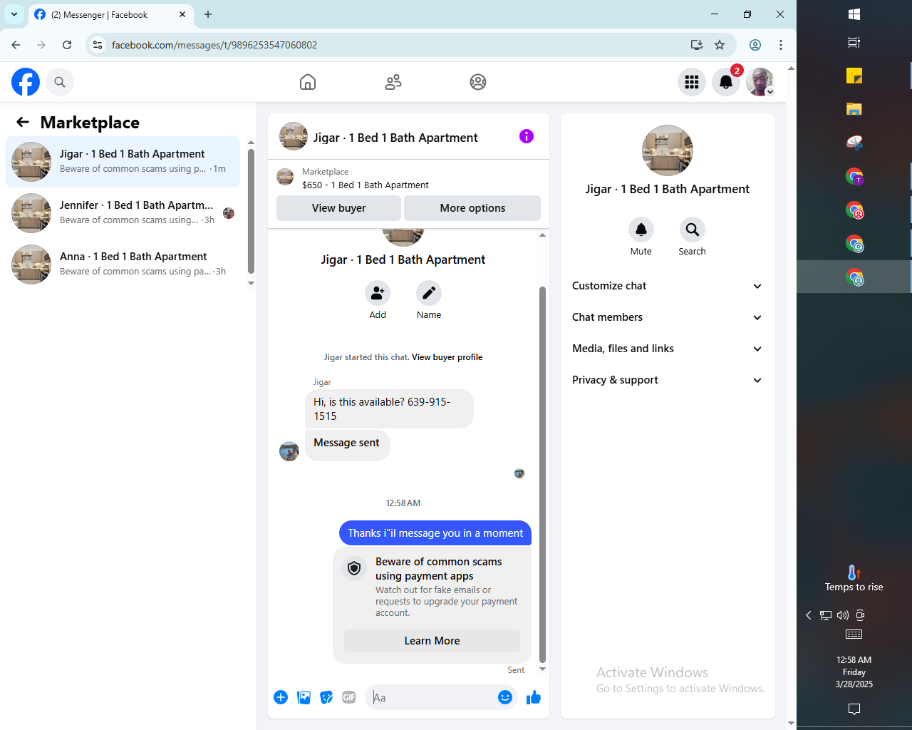Click the More options button
The width and height of the screenshot is (912, 730).
click(x=472, y=208)
